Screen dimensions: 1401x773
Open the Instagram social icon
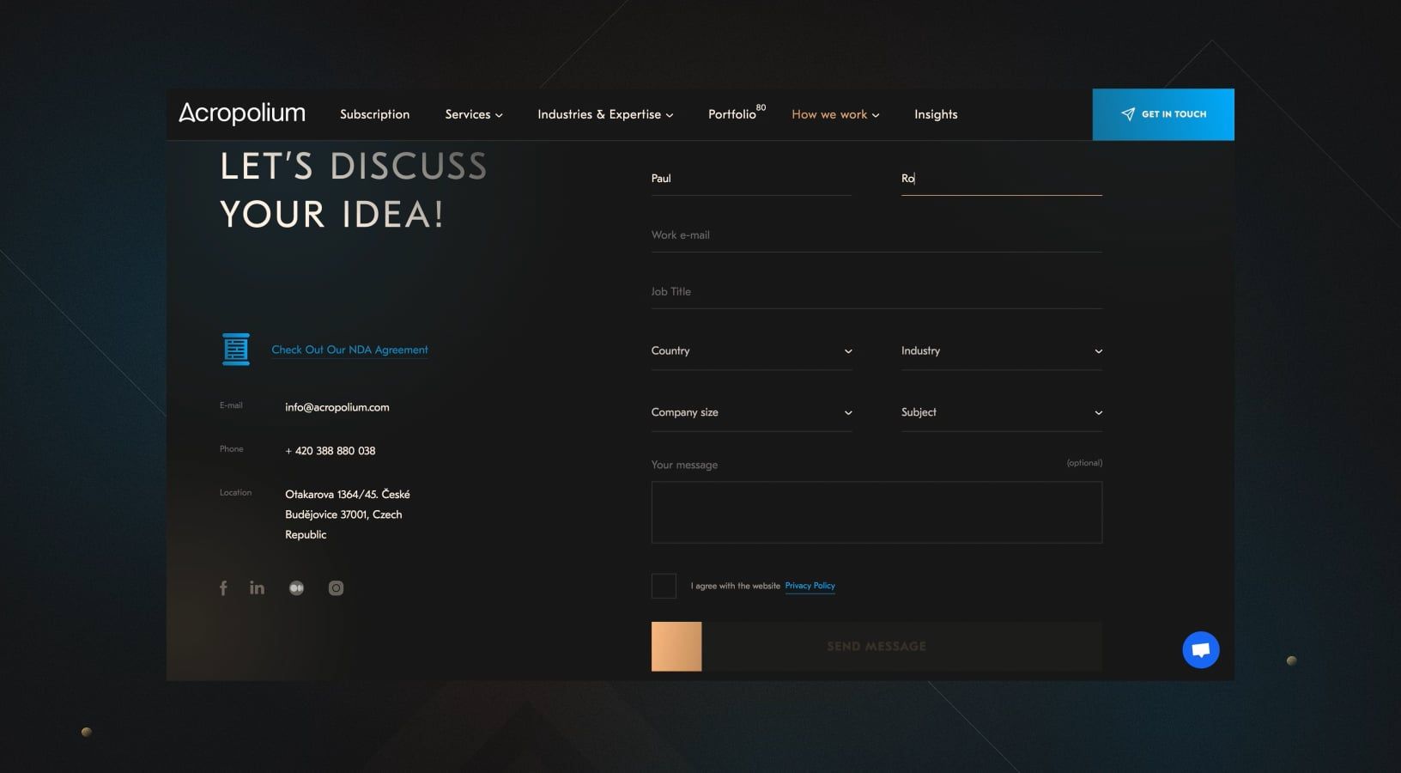pos(336,588)
